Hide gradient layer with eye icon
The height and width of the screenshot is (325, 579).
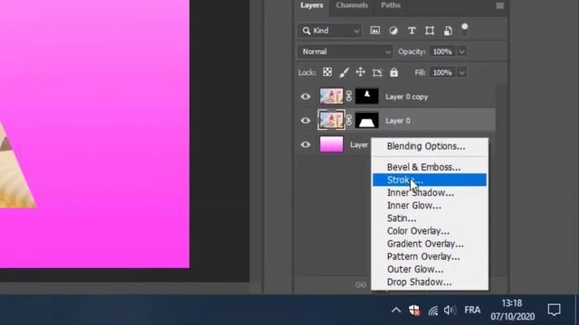click(306, 144)
